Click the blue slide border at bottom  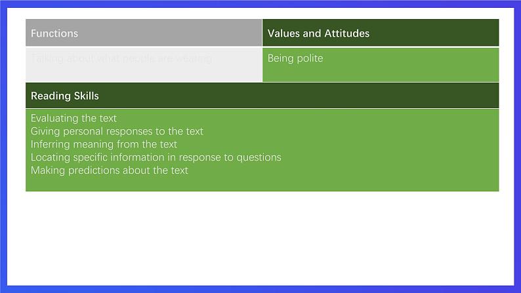click(x=260, y=289)
